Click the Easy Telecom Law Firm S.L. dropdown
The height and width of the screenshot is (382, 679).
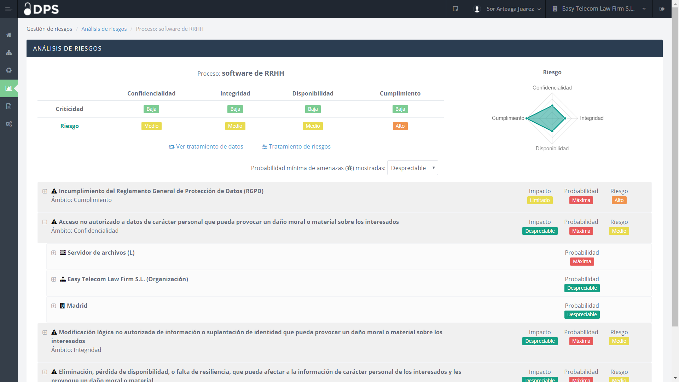599,8
